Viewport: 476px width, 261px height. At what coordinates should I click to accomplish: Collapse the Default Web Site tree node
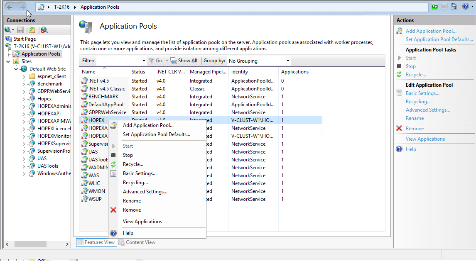tap(16, 69)
